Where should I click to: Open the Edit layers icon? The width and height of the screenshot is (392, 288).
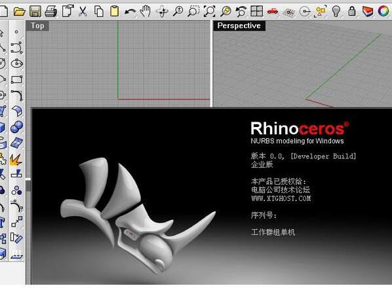368,11
